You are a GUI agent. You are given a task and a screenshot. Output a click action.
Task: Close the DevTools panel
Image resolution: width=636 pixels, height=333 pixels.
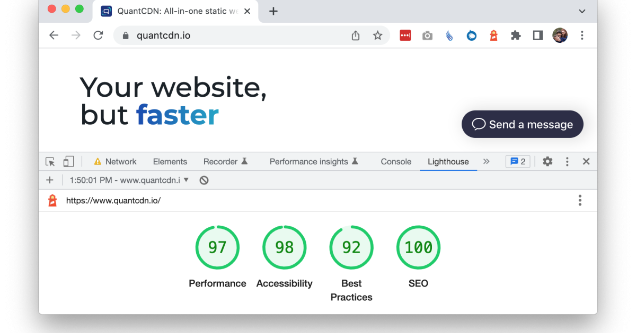(586, 162)
